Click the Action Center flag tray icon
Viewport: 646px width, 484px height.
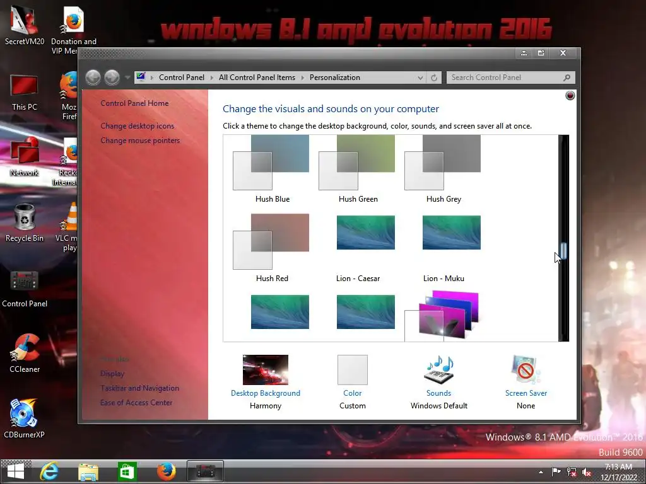click(556, 472)
